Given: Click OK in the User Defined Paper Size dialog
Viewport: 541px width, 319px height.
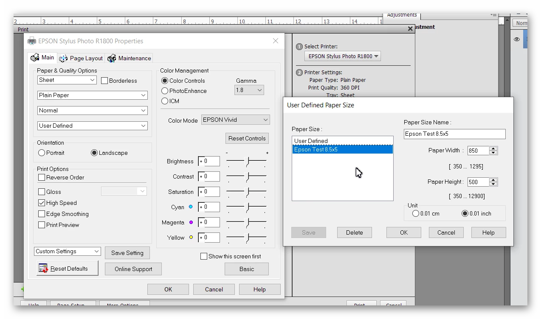Looking at the screenshot, I should (x=404, y=232).
